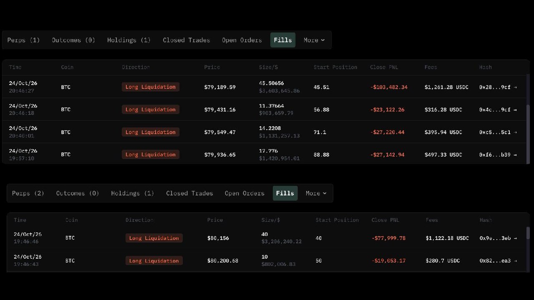Click the Time column header in upper table
534x300 pixels.
point(15,67)
